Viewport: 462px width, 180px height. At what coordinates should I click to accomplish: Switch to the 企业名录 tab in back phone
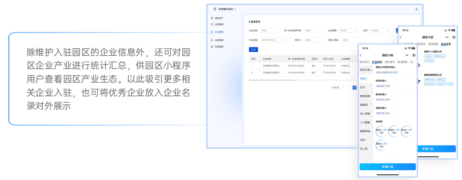(446, 44)
